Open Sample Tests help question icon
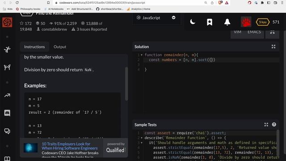The width and height of the screenshot is (286, 161). [x=274, y=124]
